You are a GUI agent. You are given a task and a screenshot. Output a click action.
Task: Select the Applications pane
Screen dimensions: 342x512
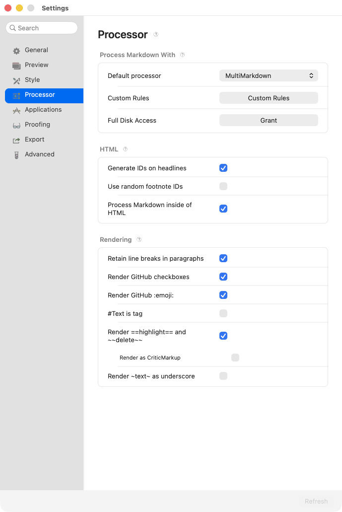tap(44, 110)
